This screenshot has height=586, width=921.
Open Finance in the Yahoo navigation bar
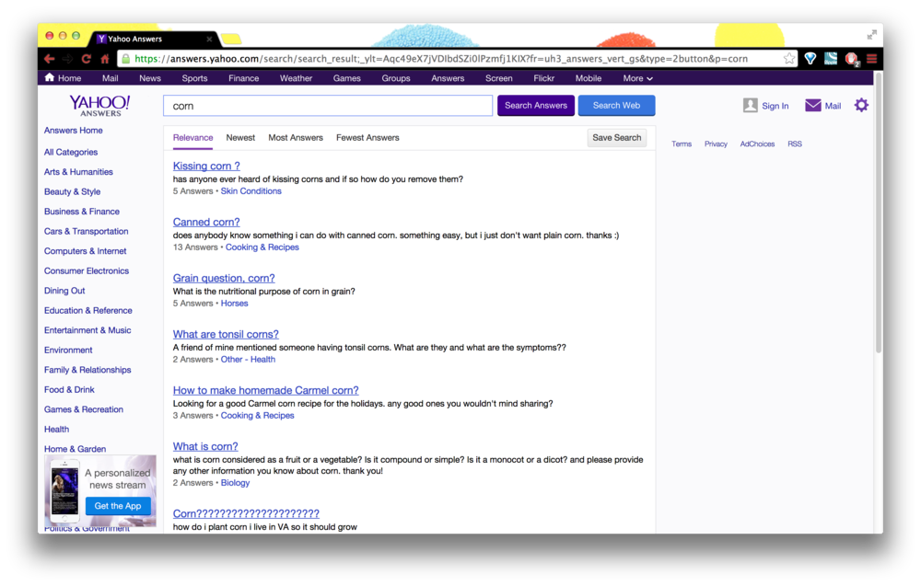244,78
